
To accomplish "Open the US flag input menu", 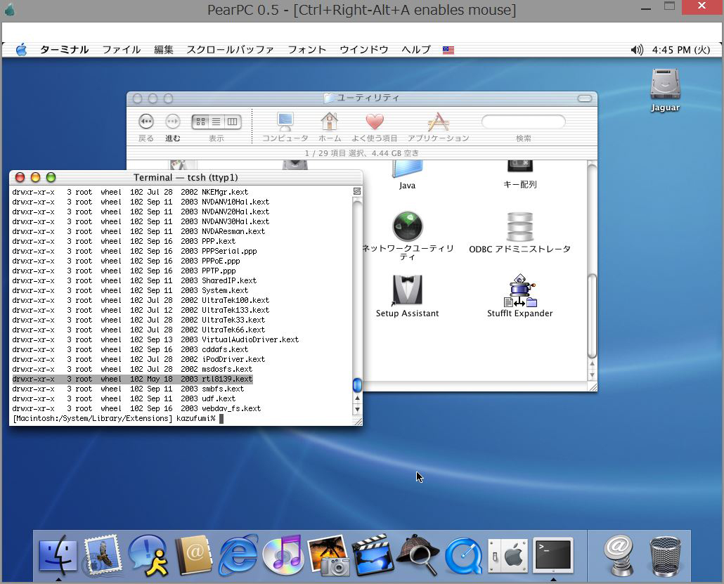I will (448, 51).
